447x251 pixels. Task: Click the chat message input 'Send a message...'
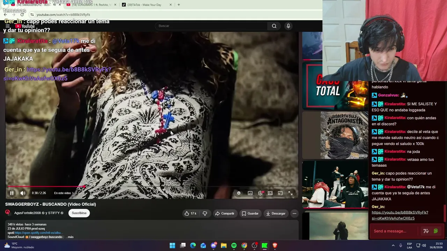395,231
